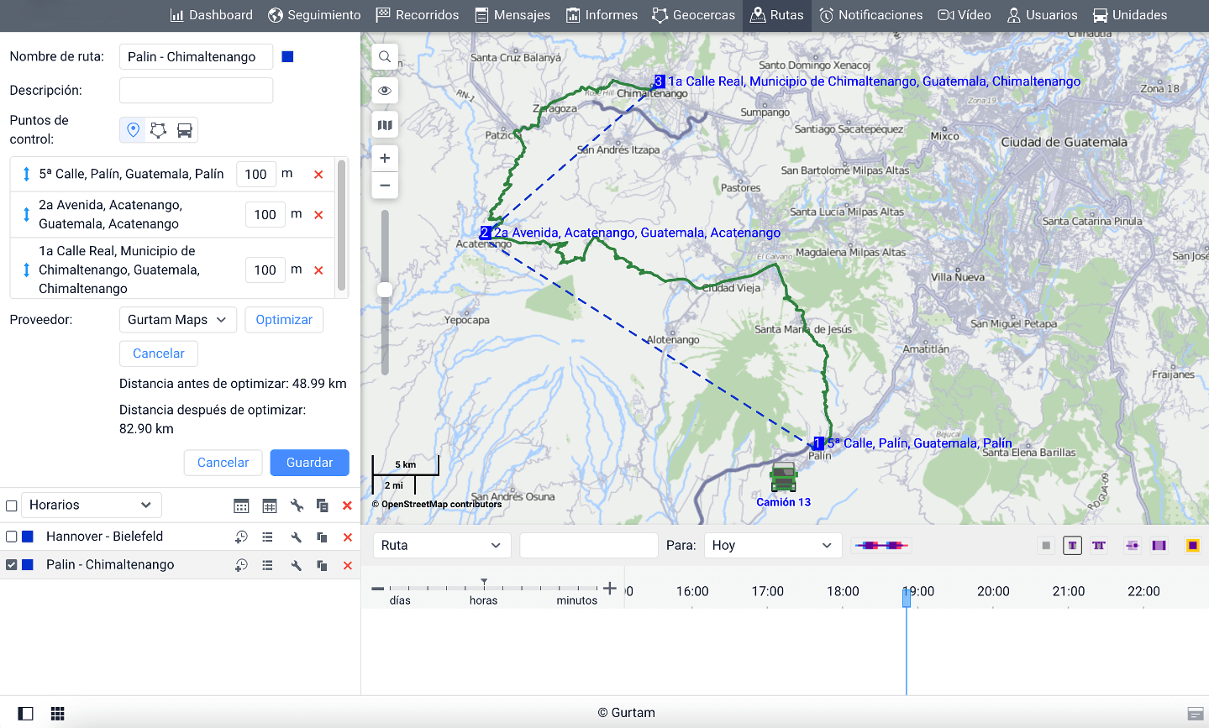Screen dimensions: 1209x728
Task: Open the map layers selector icon
Action: 385,125
